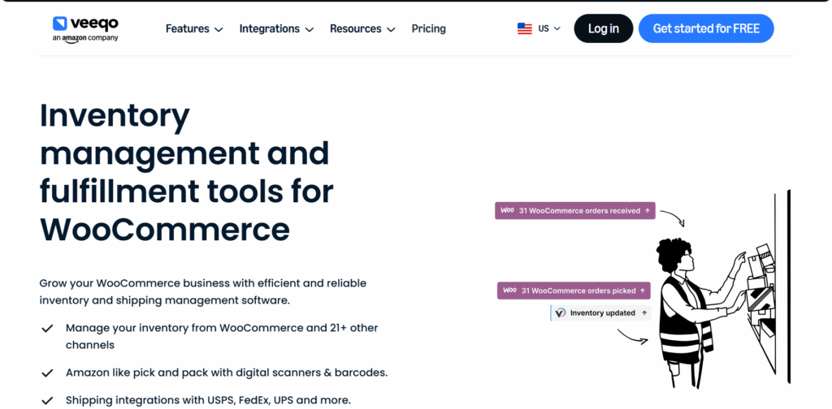Click 'Amazon like pick and pack' text
The image size is (832, 409).
227,372
